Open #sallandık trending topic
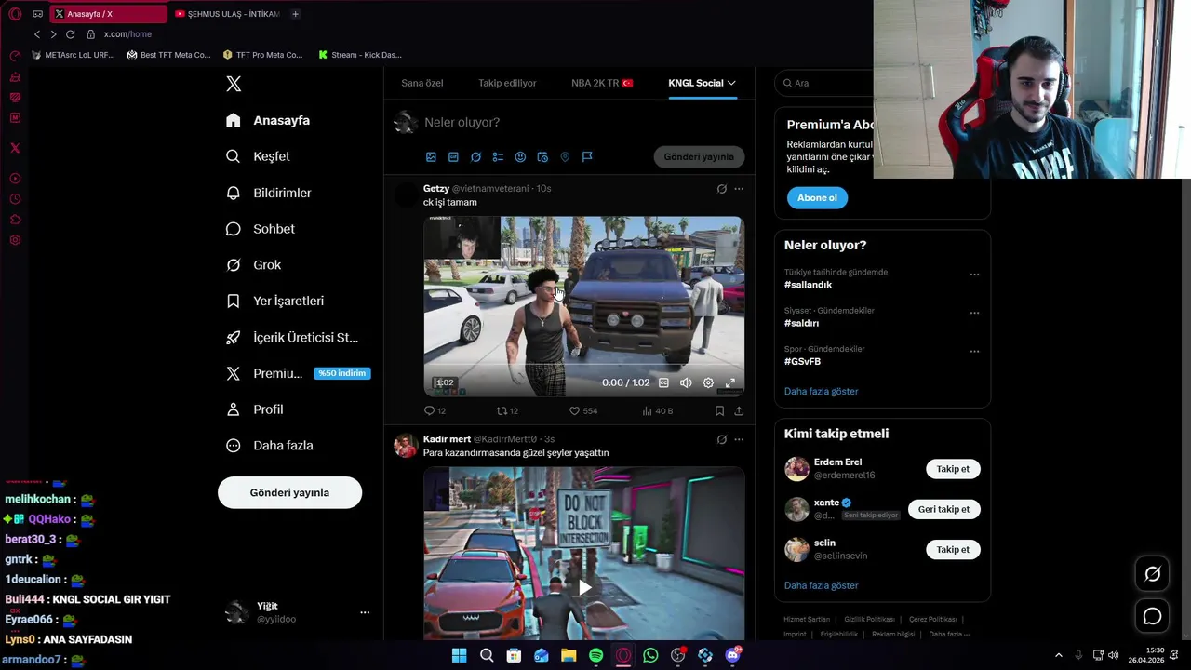The width and height of the screenshot is (1191, 670). 808,285
